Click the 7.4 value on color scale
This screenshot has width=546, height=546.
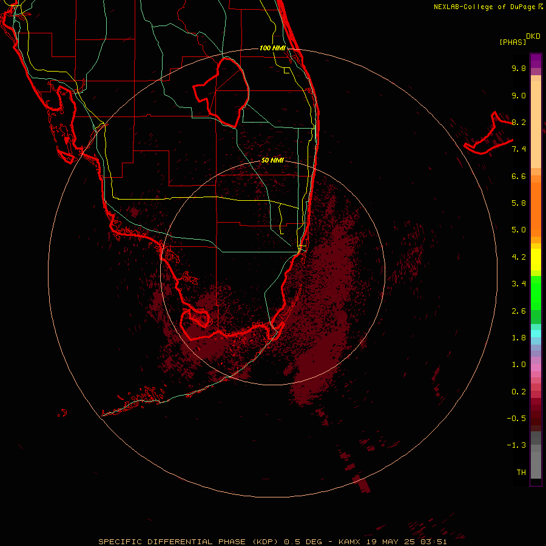[519, 149]
